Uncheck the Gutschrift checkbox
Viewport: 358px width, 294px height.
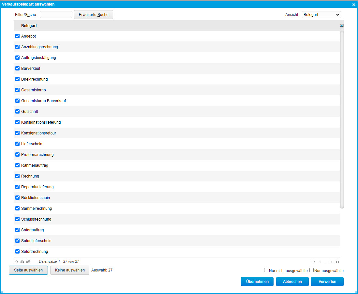(x=18, y=111)
